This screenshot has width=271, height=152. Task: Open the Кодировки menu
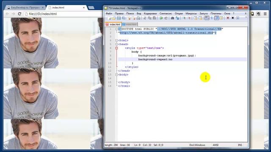(150, 14)
